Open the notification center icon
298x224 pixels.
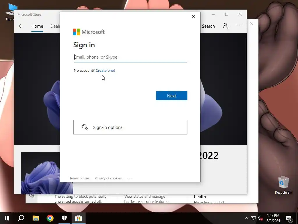289,218
